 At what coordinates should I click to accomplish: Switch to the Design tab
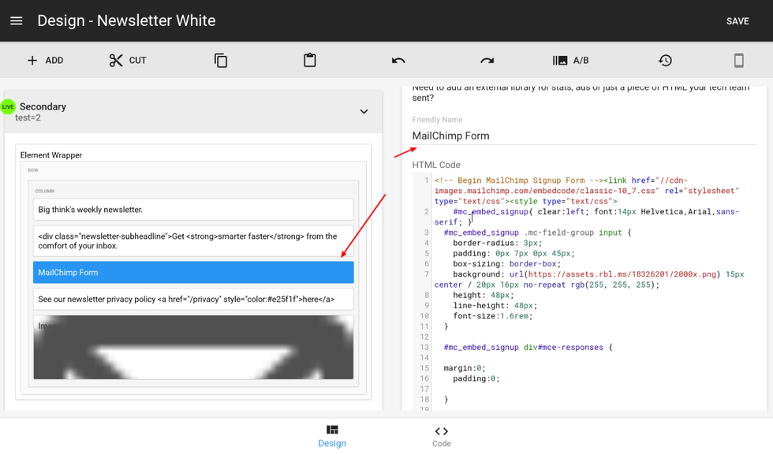point(331,436)
